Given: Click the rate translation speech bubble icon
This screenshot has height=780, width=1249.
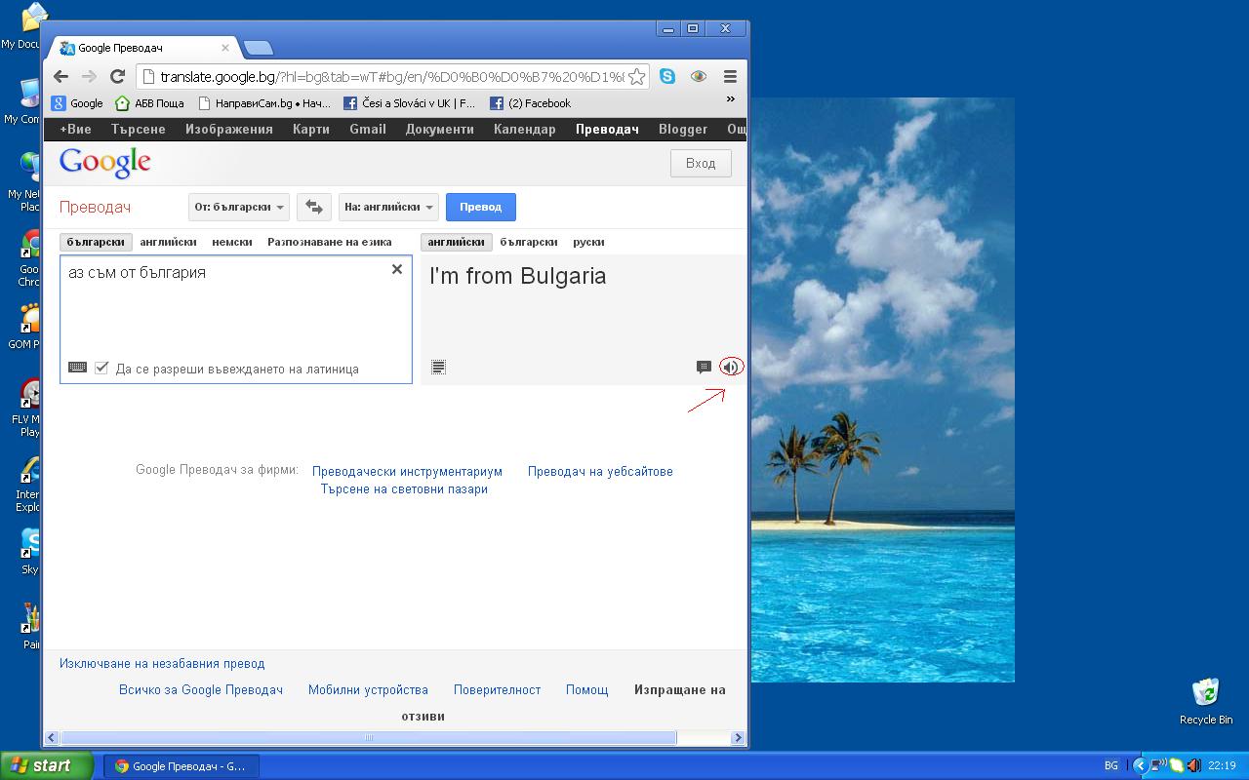Looking at the screenshot, I should point(704,368).
